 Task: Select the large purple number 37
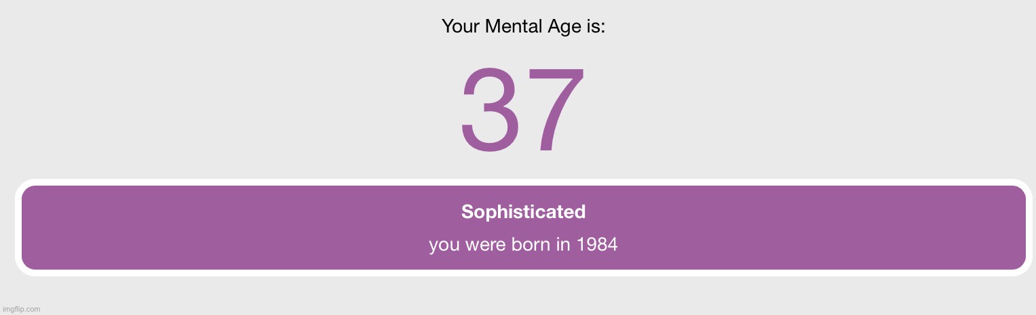[x=522, y=110]
